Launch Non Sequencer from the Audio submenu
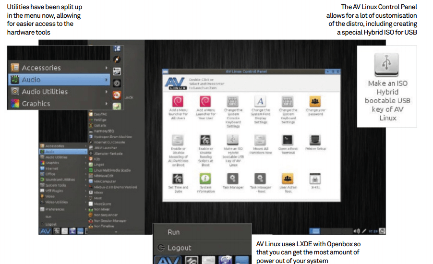The image size is (433, 264). click(116, 215)
